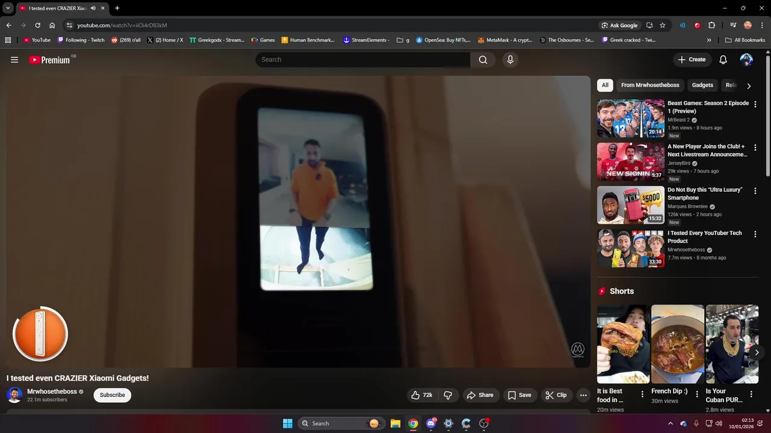Viewport: 771px width, 433px height.
Task: Open the Chrome three-dot menu
Action: [763, 25]
